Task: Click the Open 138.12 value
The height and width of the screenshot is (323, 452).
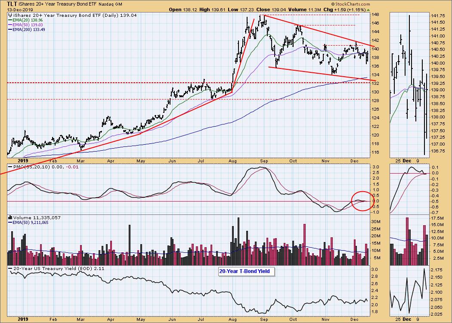Action: 183,9
